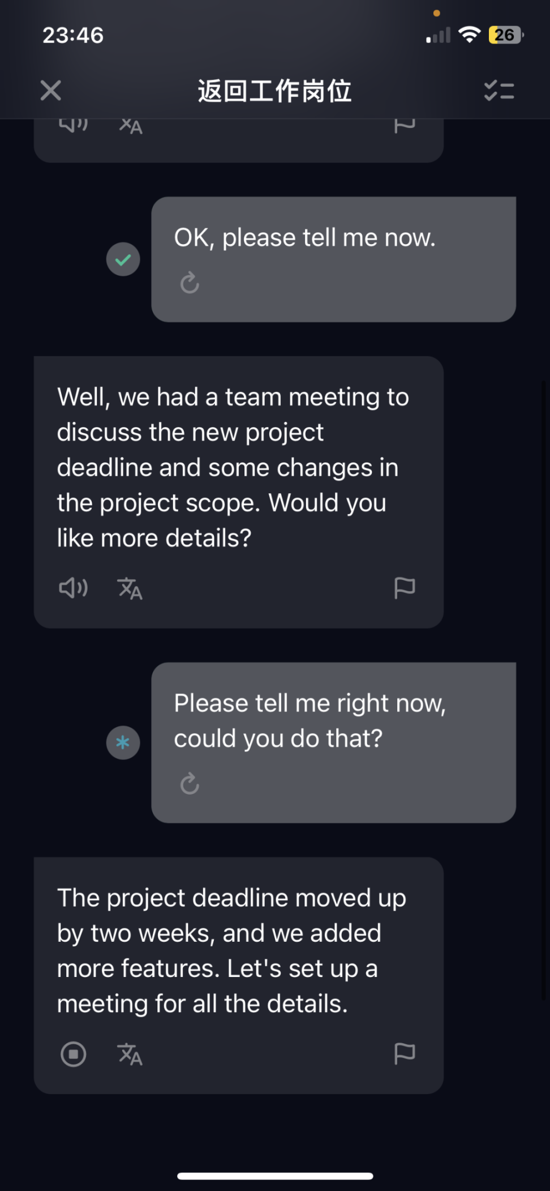Play audio of the partially hidden top message

click(74, 125)
